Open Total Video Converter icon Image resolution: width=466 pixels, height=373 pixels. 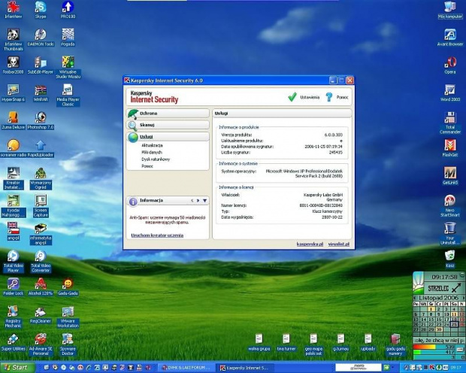coord(41,261)
